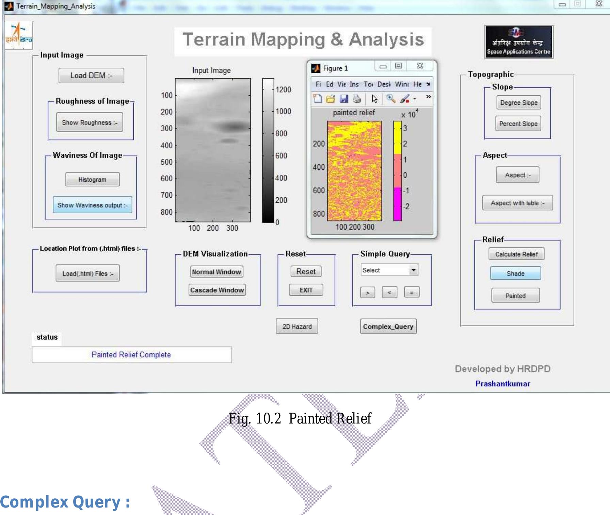Open File menu in Figure 1

click(318, 84)
